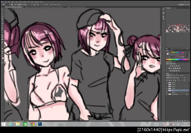Add an Invert adjustment

pyautogui.click(x=170, y=71)
